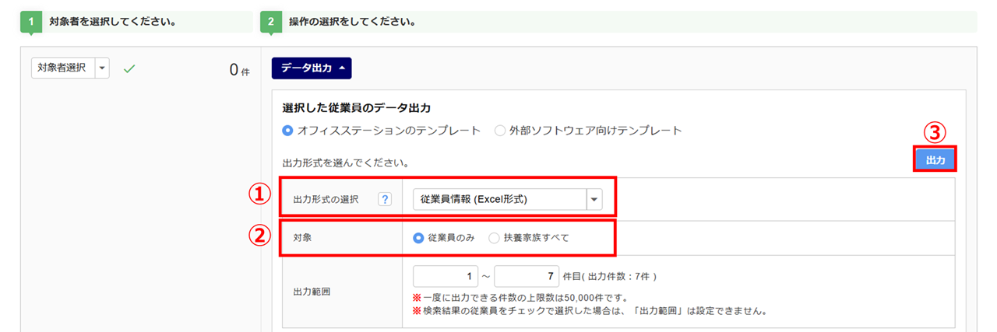The width and height of the screenshot is (997, 332).
Task: Open the 従業員情報 (Excel形式) format dropdown
Action: click(595, 199)
